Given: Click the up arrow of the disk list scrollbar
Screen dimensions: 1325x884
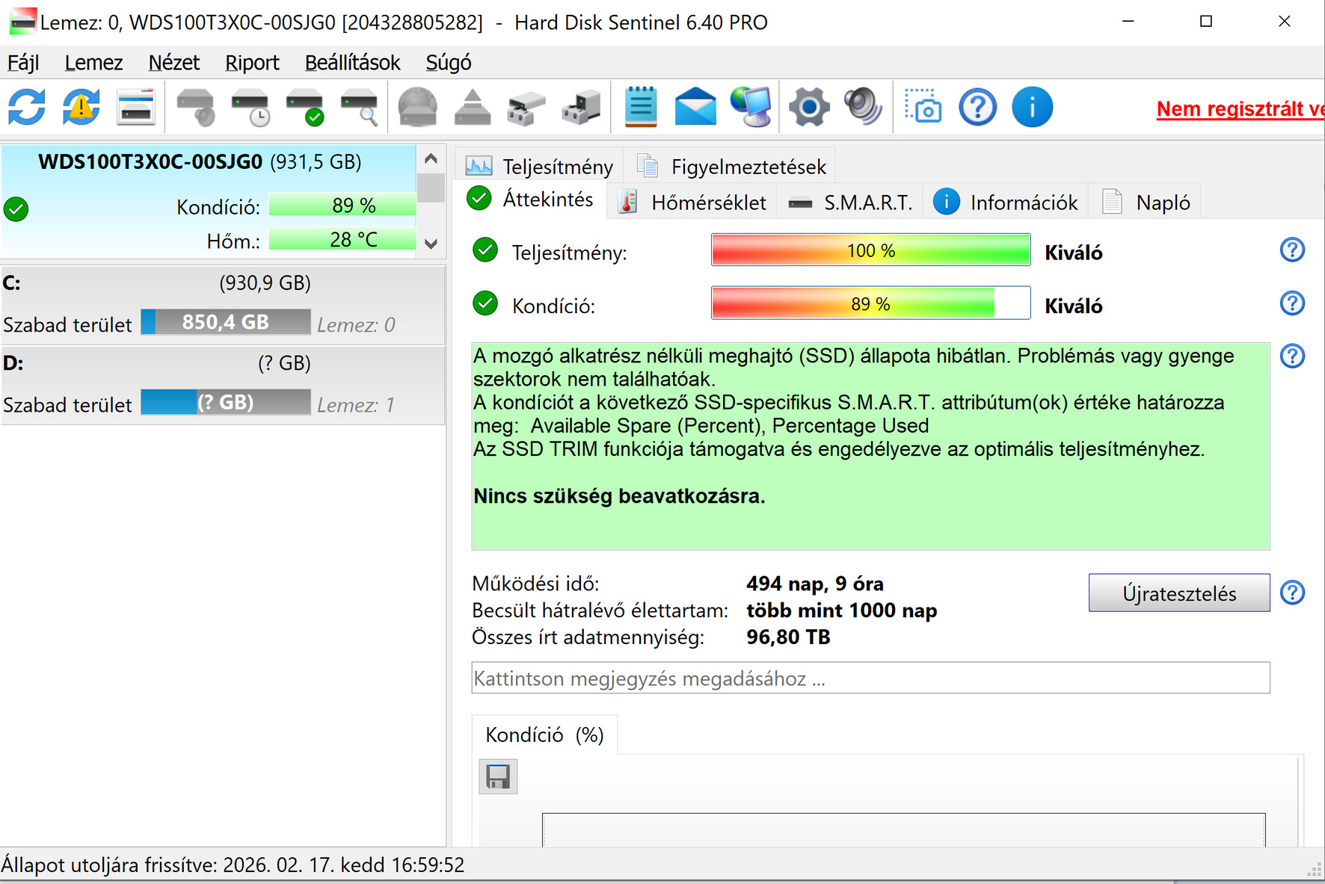Looking at the screenshot, I should (x=431, y=158).
